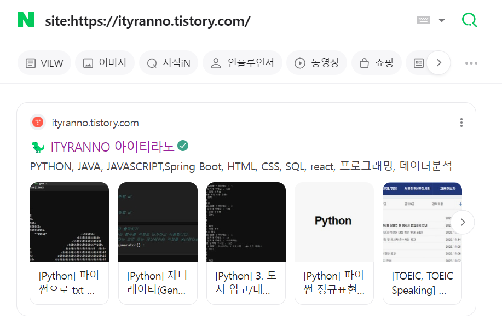Switch to the VIEW tab
Screen dimensions: 502x331
pyautogui.click(x=44, y=63)
